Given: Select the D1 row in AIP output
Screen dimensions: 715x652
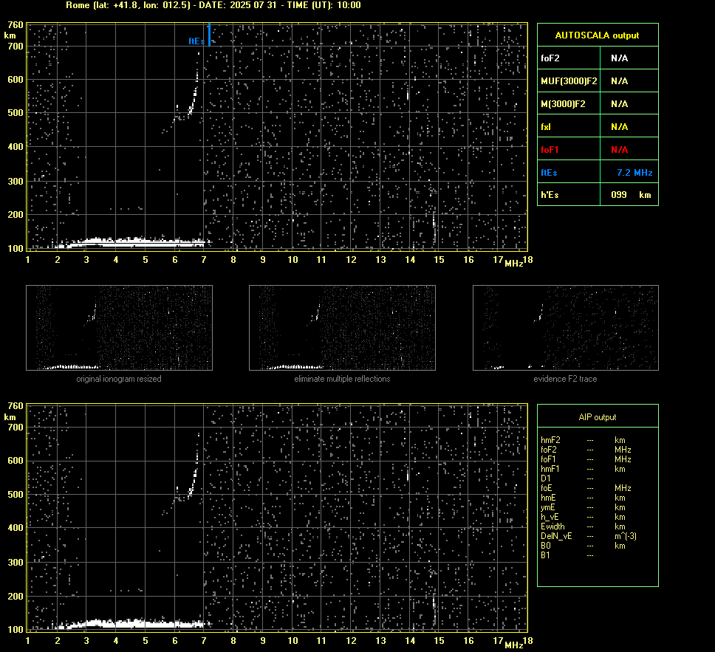Looking at the screenshot, I should tap(567, 478).
